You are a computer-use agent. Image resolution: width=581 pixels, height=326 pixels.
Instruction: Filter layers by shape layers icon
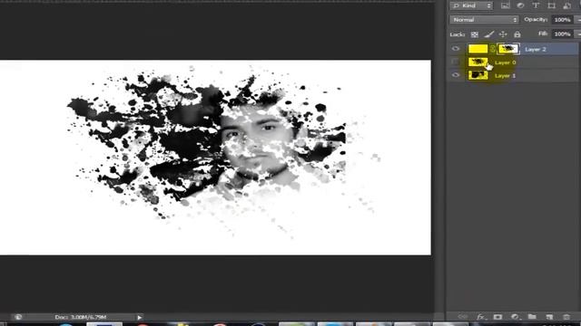click(551, 5)
